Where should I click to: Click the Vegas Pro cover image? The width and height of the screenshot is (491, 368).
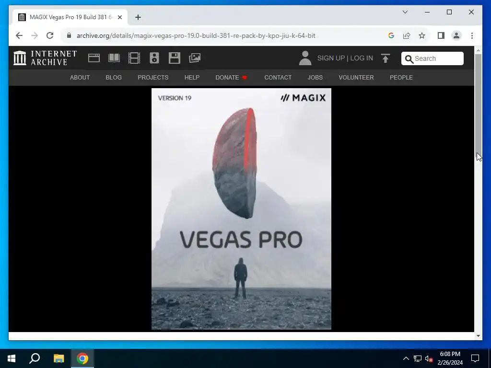click(x=242, y=209)
